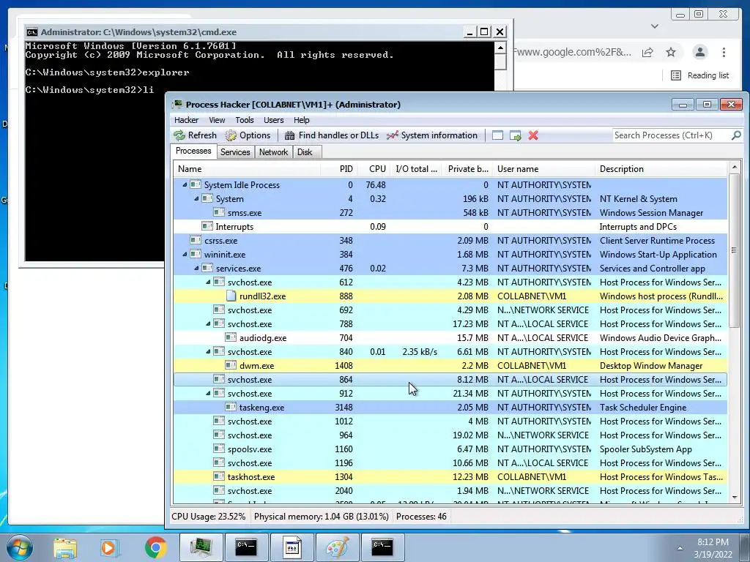This screenshot has height=562, width=750.
Task: Bookmark the page with Chrome star icon
Action: [x=671, y=52]
